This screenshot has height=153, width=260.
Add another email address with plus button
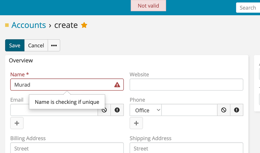[17, 123]
